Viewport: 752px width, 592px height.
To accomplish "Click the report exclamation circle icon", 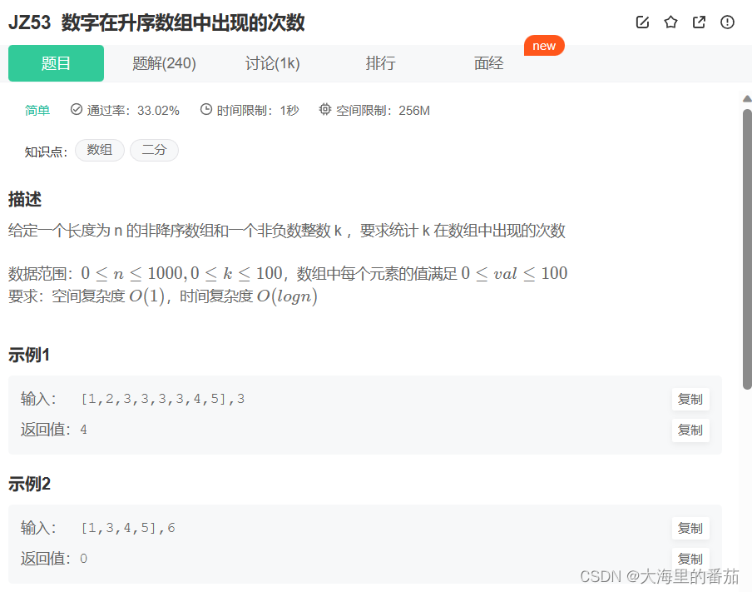I will [x=727, y=22].
